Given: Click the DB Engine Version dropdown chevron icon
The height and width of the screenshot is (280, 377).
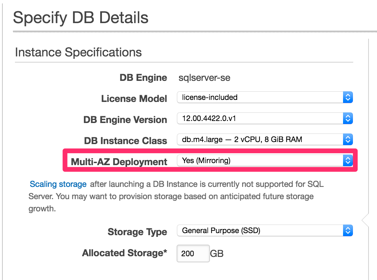Looking at the screenshot, I should point(348,118).
